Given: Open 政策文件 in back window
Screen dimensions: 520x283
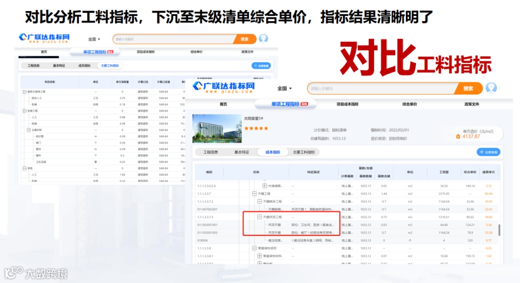Looking at the screenshot, I should point(247,52).
